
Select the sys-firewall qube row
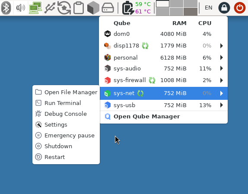point(164,80)
